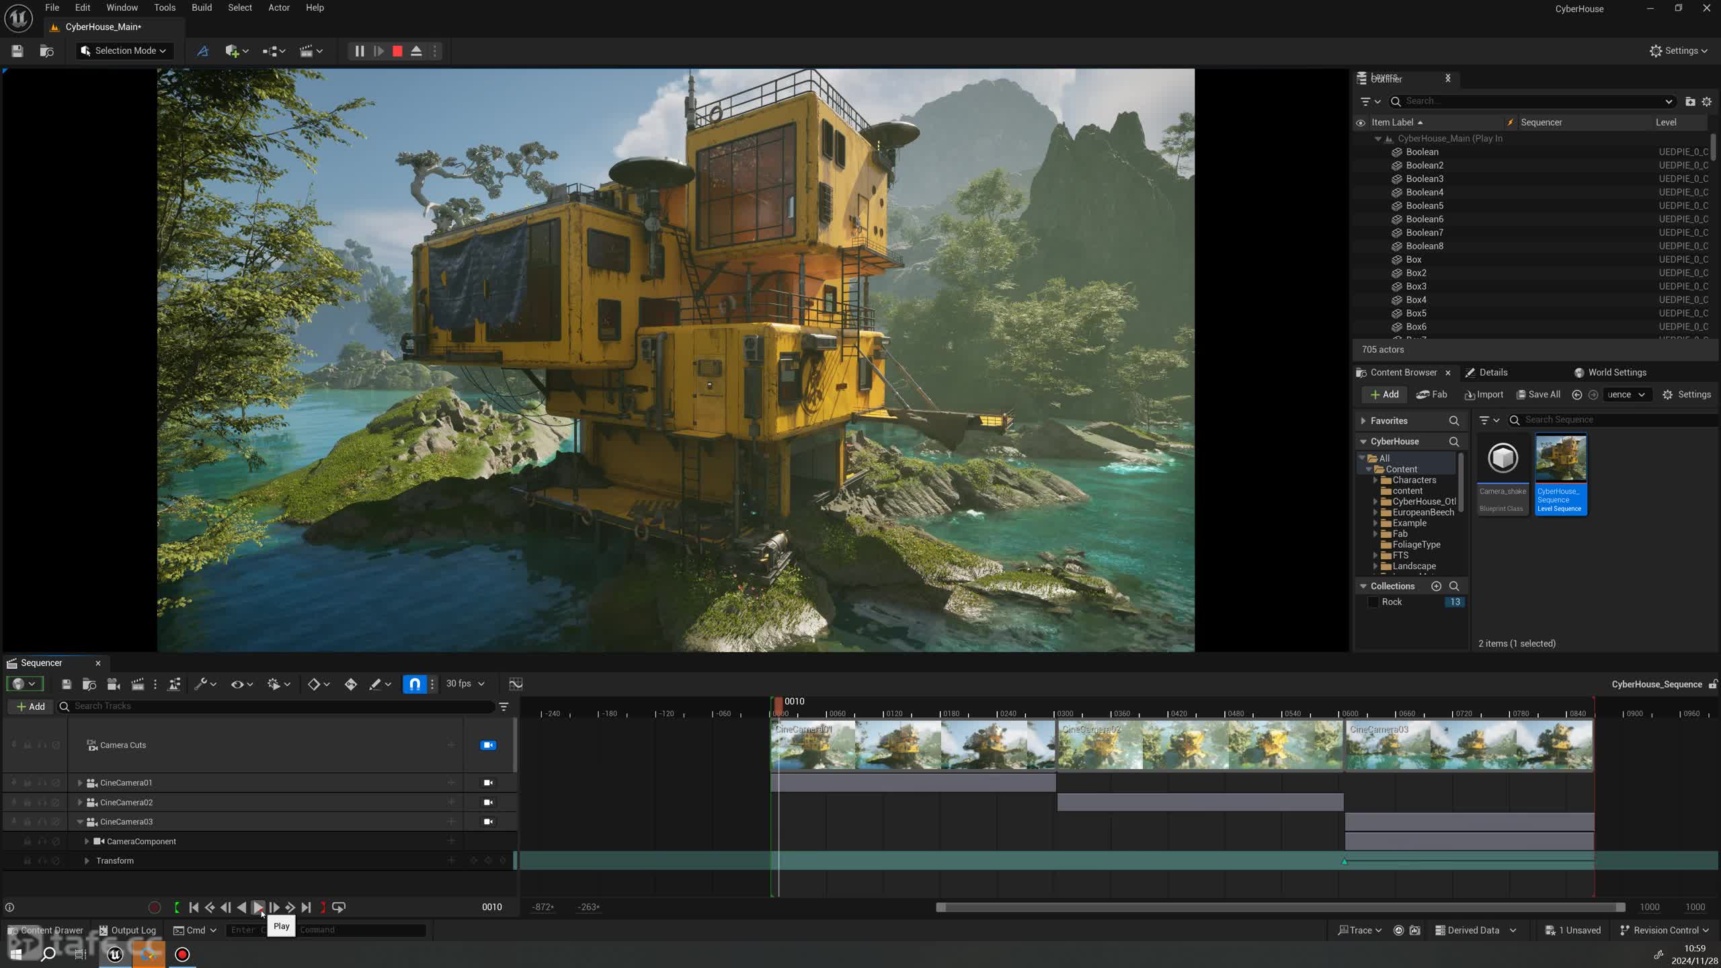Viewport: 1721px width, 968px height.
Task: Click Save All in the Content Browser
Action: point(1538,395)
